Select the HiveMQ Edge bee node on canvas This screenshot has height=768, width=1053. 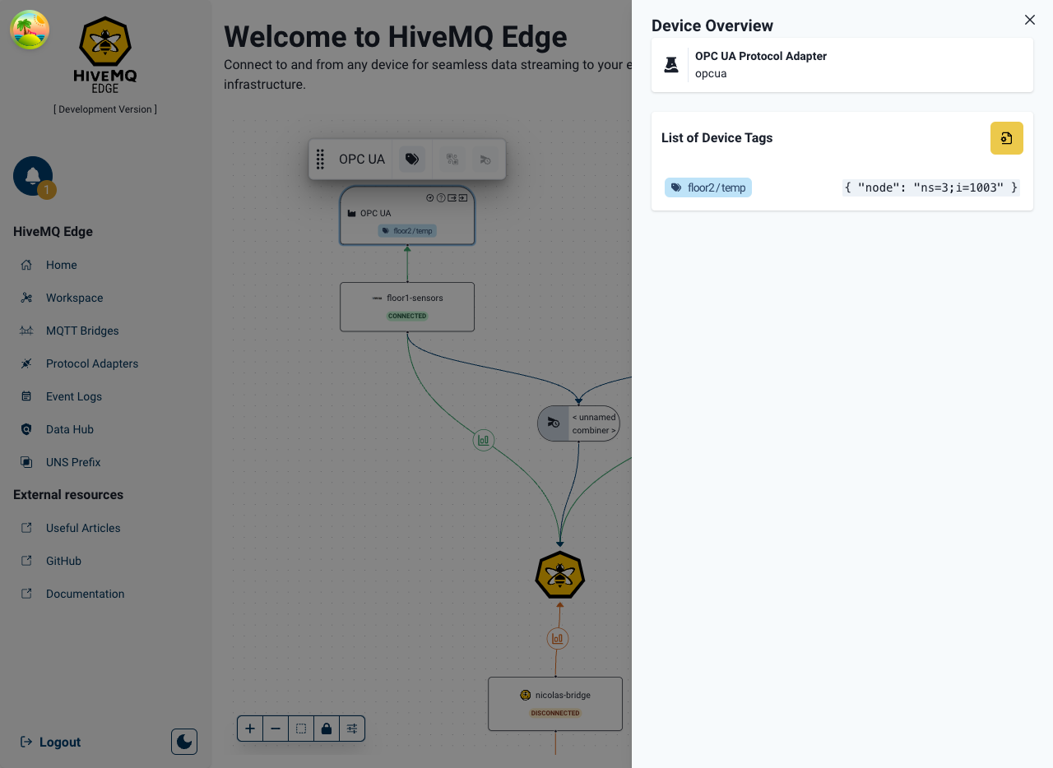pos(560,575)
